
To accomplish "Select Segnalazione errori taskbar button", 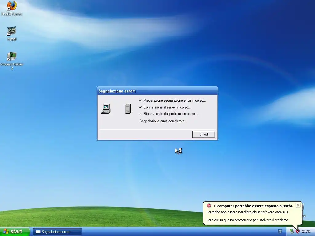I will (57, 232).
